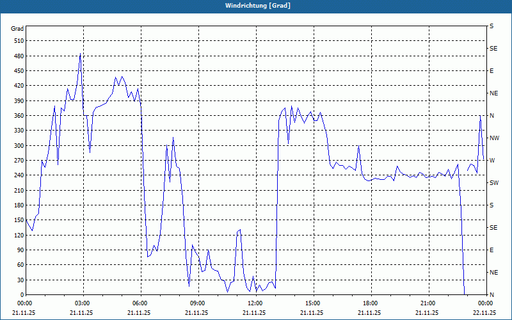The image size is (512, 320).
Task: Click the 22.11.25 date label
Action: pos(484,312)
